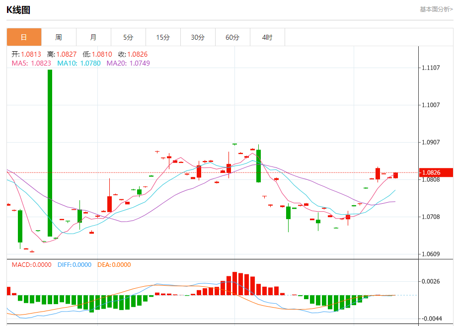Switch to the 周 weekly tab
Viewport: 456px width, 326px height.
point(59,37)
